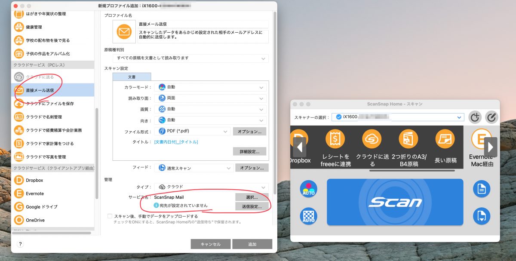
Task: Choose the クラウドにファイルを保存 cloud icon
Action: [19, 104]
